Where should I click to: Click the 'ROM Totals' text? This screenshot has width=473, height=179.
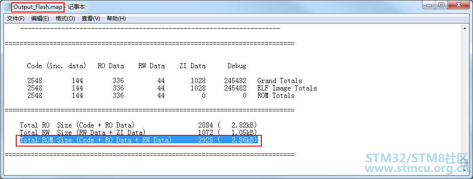point(276,96)
